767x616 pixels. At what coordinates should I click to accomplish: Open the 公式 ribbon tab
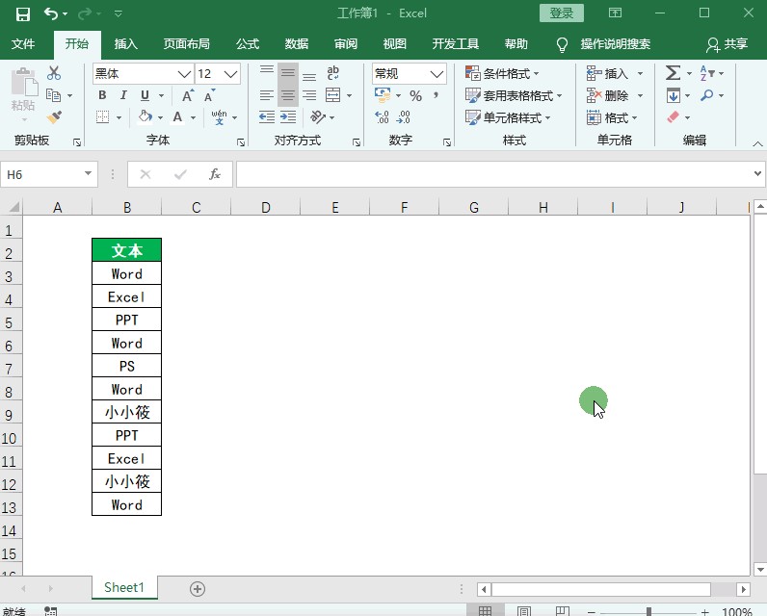[x=248, y=44]
